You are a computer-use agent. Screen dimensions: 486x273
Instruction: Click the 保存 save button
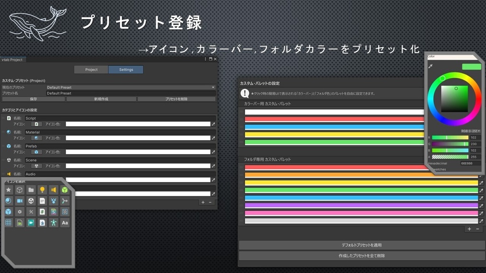[34, 99]
